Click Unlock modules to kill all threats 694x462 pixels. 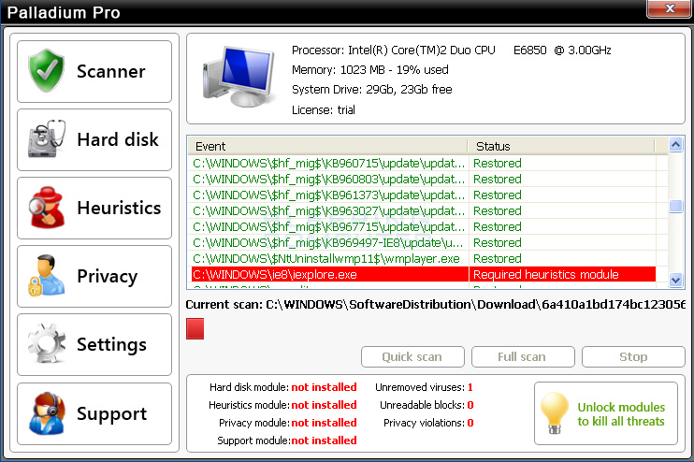[620, 414]
